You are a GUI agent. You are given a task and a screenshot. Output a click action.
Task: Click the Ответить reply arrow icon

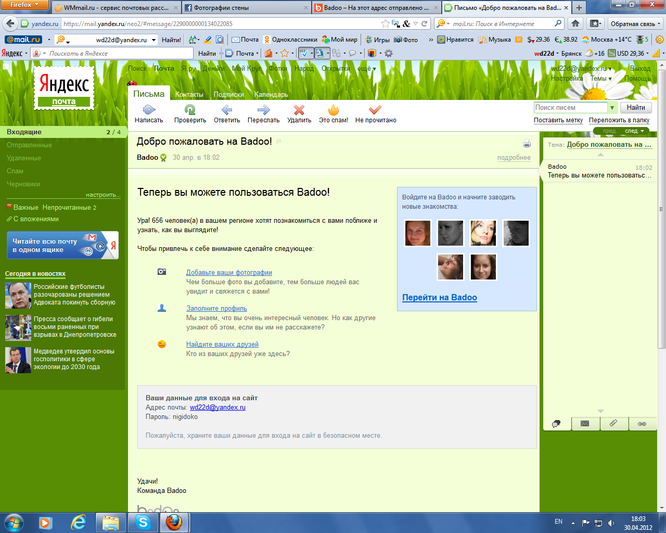tap(227, 109)
